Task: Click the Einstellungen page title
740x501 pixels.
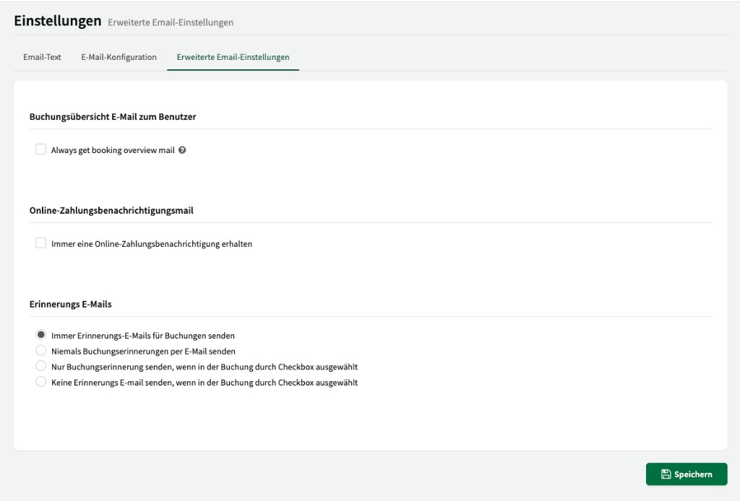Action: pos(57,21)
